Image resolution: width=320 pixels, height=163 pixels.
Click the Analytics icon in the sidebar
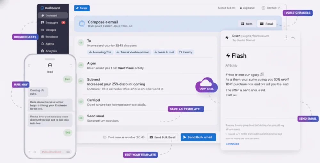(43, 51)
